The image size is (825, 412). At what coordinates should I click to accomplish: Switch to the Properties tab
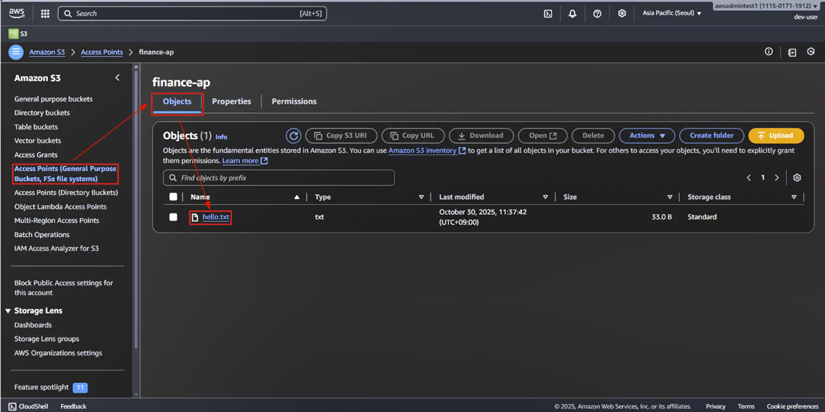click(232, 102)
